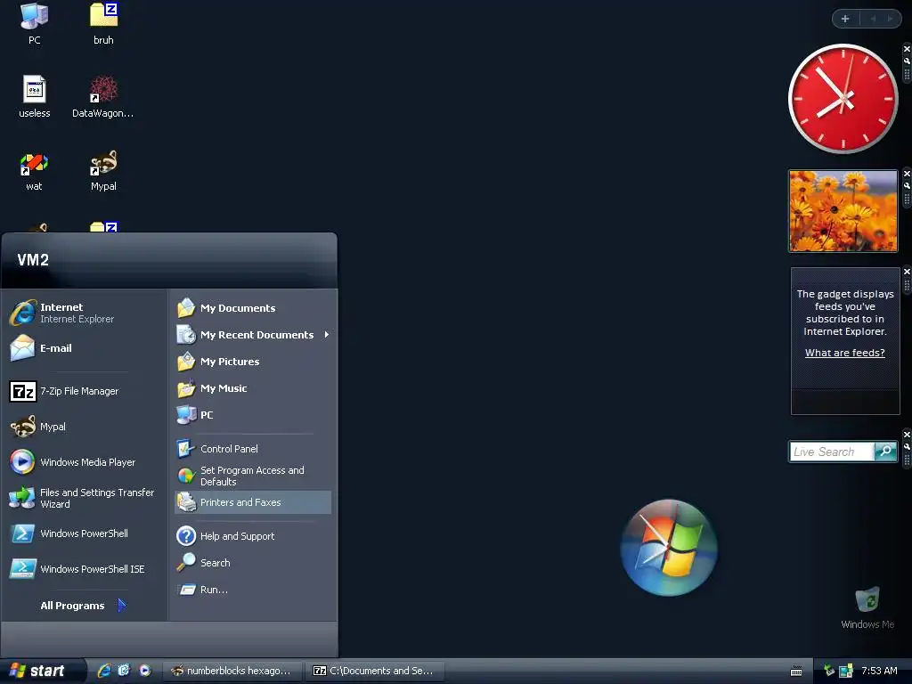Click the safely remove hardware tray icon
Viewport: 912px width, 684px height.
(x=829, y=671)
